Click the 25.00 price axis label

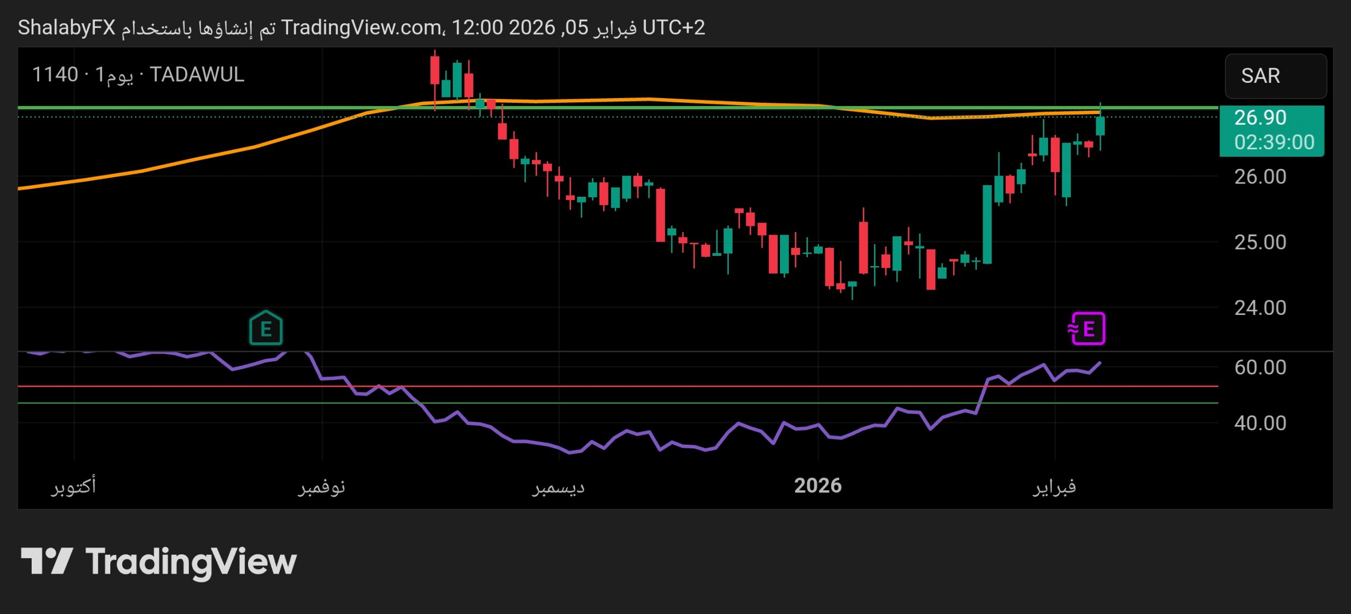click(x=1260, y=243)
